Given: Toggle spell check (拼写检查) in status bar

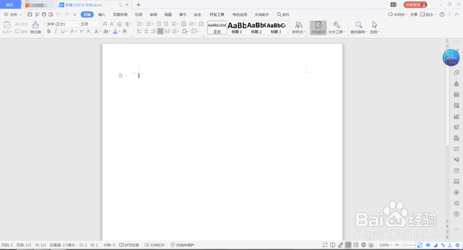Looking at the screenshot, I should pyautogui.click(x=129, y=245).
